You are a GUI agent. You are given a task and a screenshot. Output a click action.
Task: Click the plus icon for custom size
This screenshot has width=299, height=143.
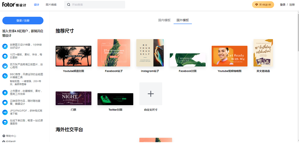click(x=151, y=94)
